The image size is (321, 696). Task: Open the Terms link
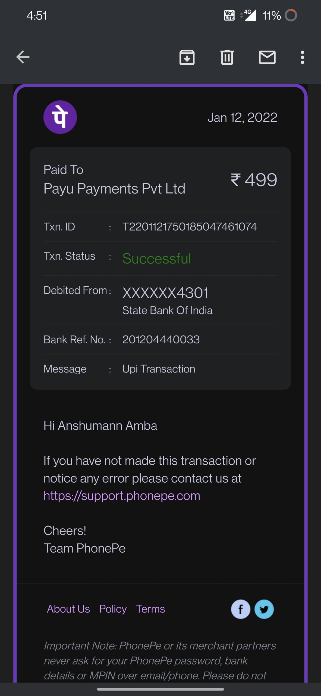pyautogui.click(x=150, y=609)
